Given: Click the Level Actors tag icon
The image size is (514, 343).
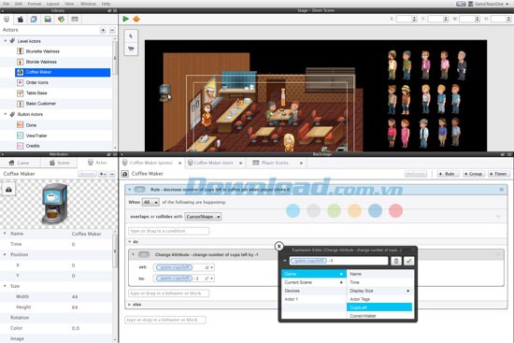Looking at the screenshot, I should pyautogui.click(x=12, y=41).
